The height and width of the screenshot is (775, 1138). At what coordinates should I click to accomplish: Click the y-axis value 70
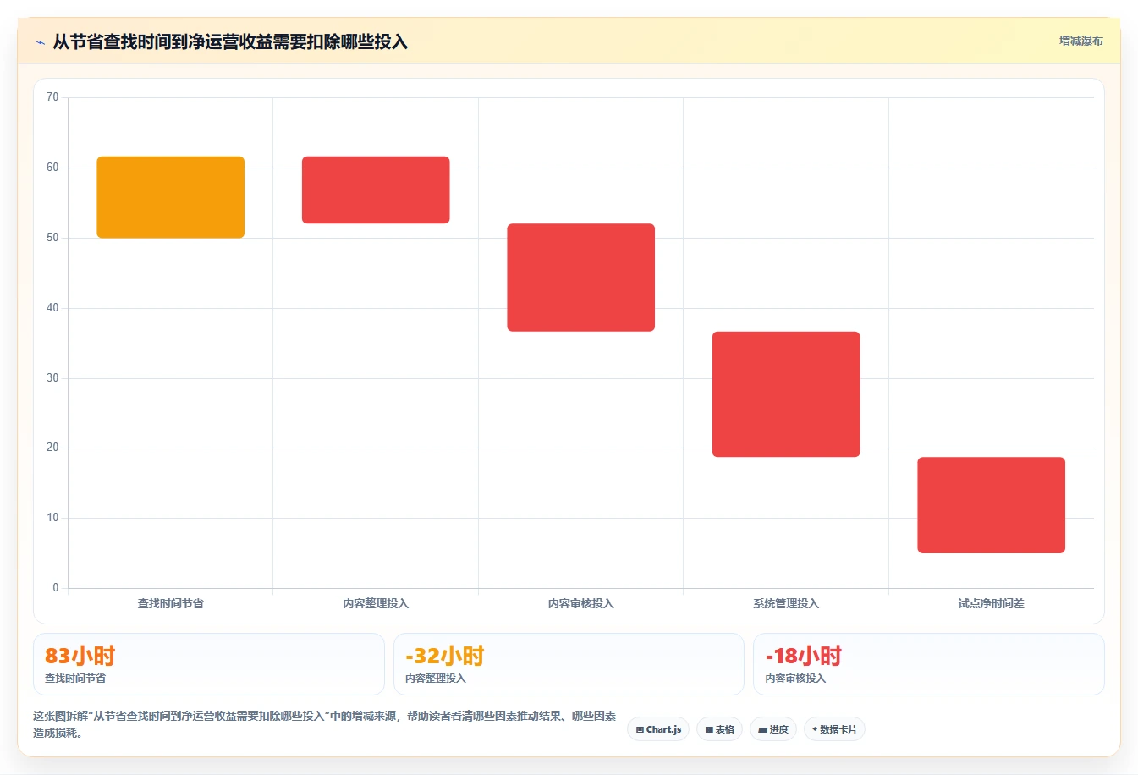[52, 97]
